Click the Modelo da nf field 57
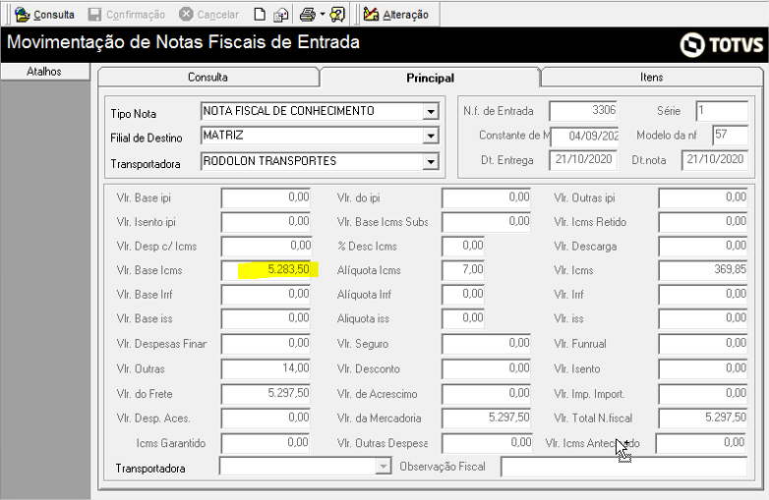This screenshot has width=769, height=500. [731, 136]
